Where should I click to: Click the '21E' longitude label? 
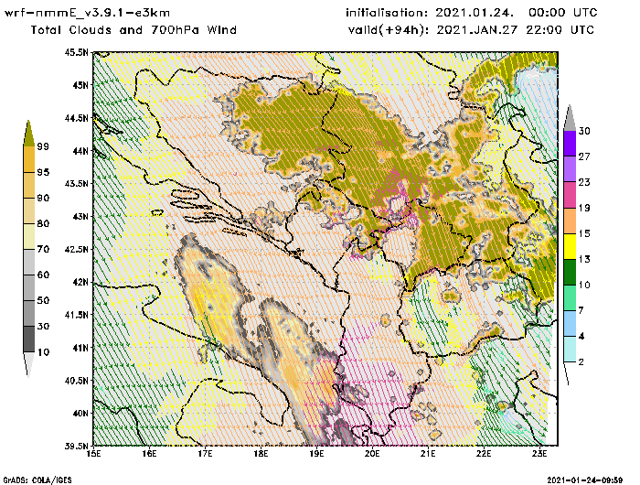click(428, 454)
